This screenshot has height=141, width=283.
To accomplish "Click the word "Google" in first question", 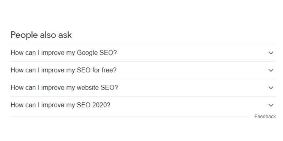I will [87, 53].
